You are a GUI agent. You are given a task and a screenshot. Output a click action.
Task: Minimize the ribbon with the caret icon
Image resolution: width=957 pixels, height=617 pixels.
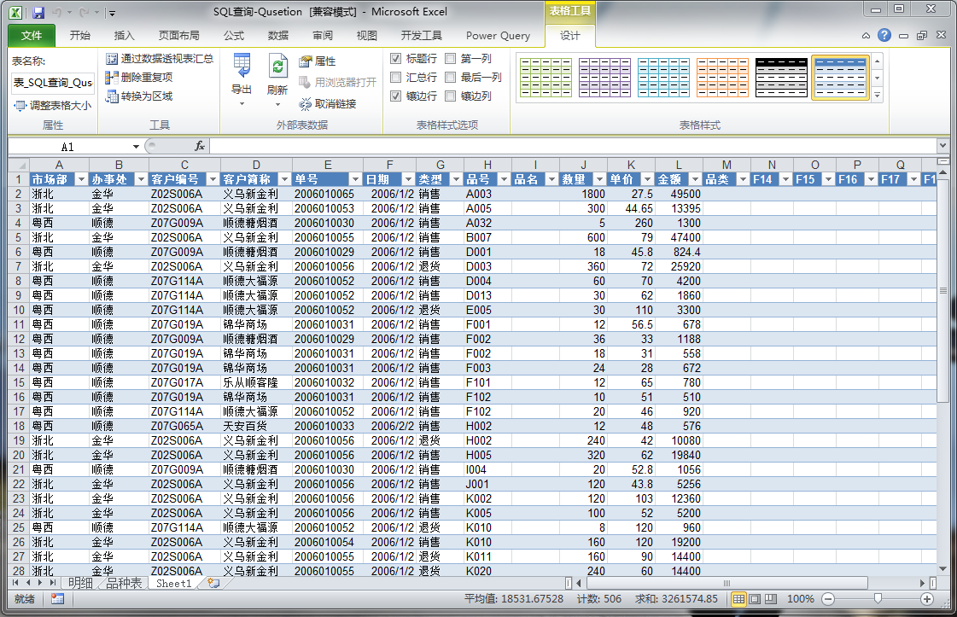pos(866,36)
